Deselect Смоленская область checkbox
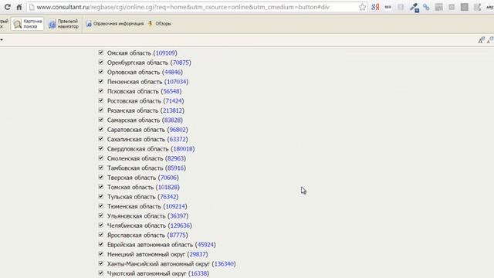The width and height of the screenshot is (494, 278). [101, 158]
